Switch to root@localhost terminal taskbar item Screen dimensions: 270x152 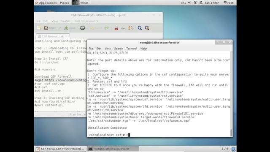click(x=113, y=149)
